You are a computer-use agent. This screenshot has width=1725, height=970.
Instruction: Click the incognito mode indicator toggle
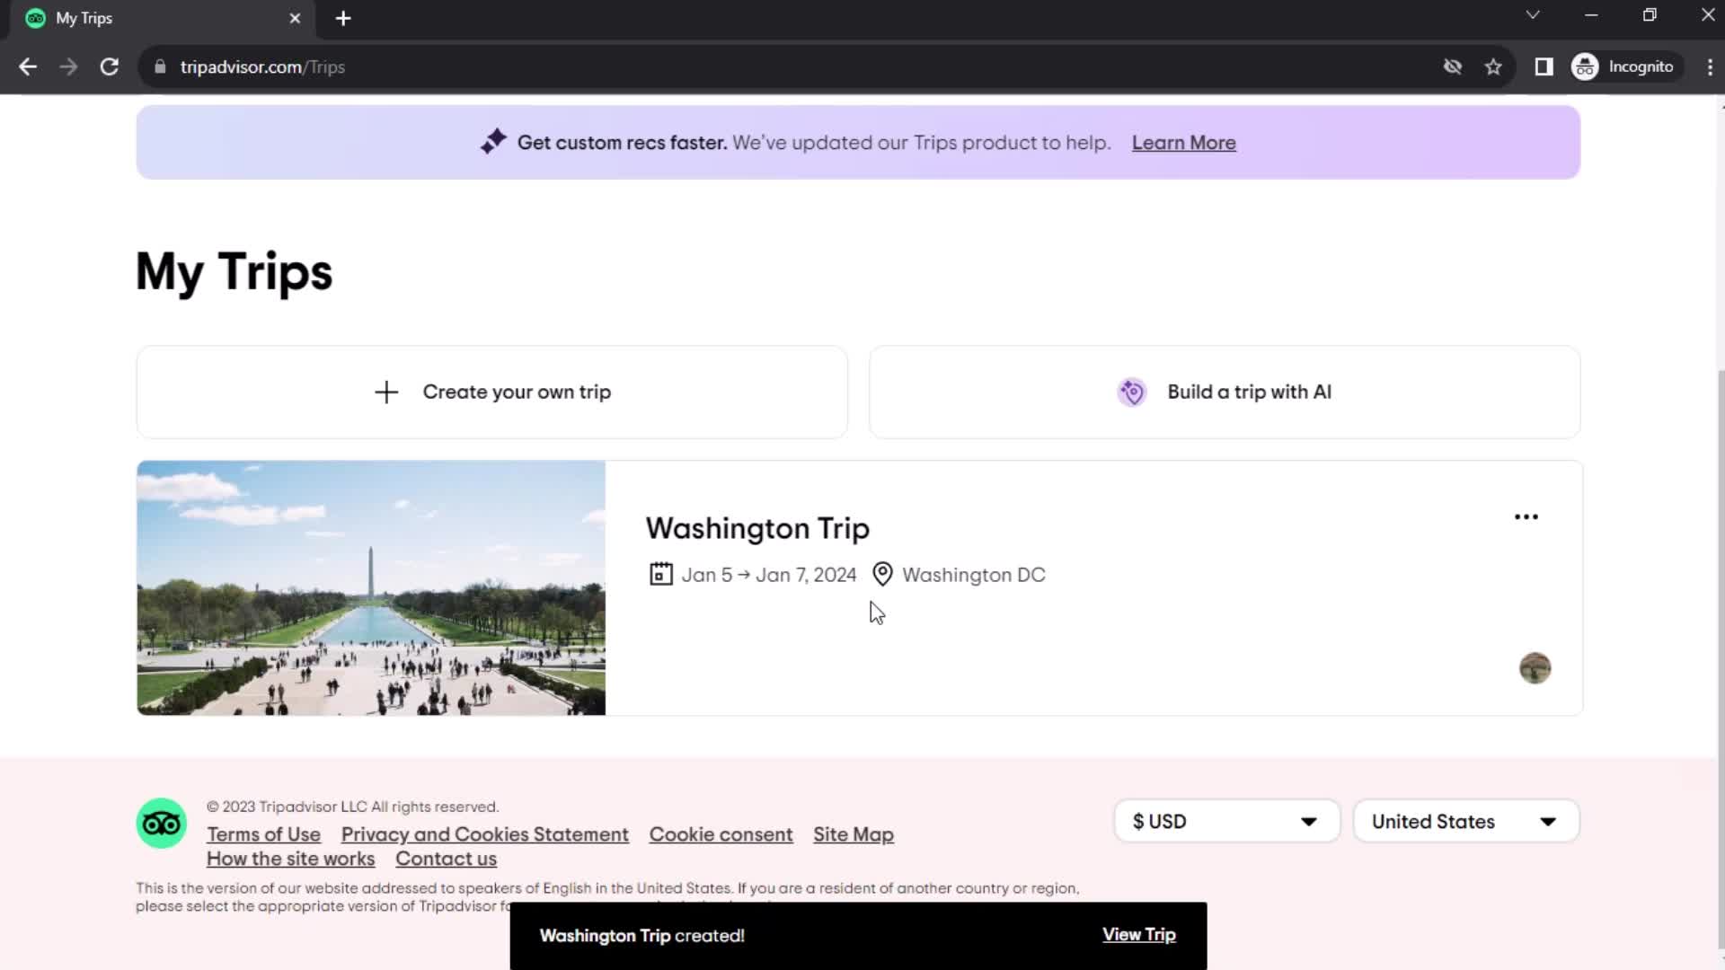1629,66
